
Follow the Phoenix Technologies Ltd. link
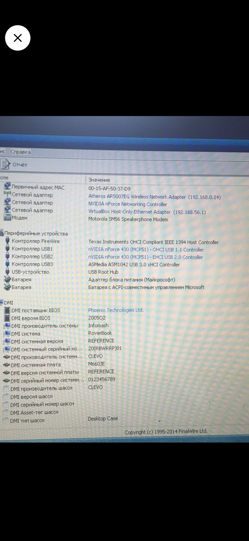pyautogui.click(x=116, y=310)
